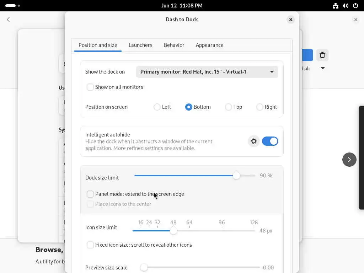The width and height of the screenshot is (364, 273).
Task: Select Left position on screen
Action: [x=157, y=107]
